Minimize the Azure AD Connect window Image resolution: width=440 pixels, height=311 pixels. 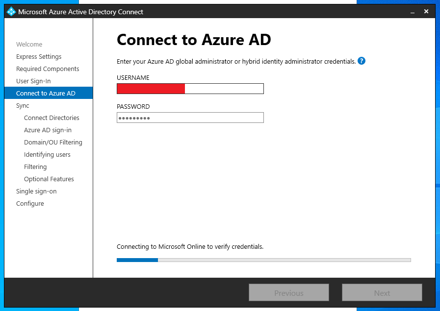[413, 12]
